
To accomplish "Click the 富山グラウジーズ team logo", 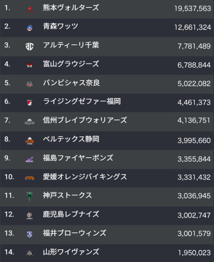I will 29,65.
